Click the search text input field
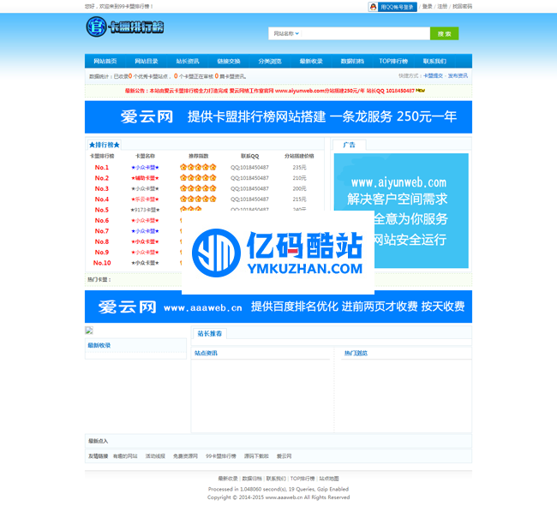The height and width of the screenshot is (506, 557). pyautogui.click(x=366, y=33)
